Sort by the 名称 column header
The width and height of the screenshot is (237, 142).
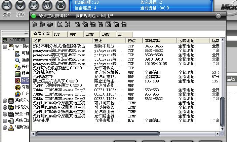click(x=62, y=40)
